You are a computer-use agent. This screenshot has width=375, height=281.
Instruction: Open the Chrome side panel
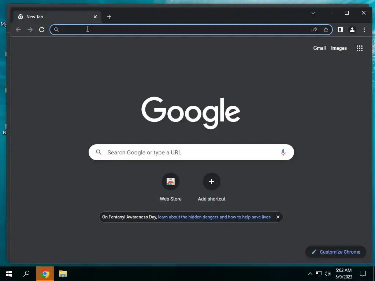[x=341, y=30]
